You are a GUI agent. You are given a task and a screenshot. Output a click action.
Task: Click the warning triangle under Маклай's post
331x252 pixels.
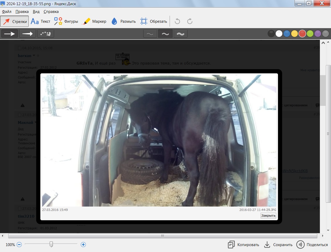22,199
